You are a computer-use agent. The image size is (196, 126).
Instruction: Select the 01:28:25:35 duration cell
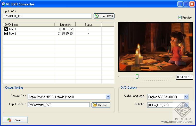click(x=65, y=33)
